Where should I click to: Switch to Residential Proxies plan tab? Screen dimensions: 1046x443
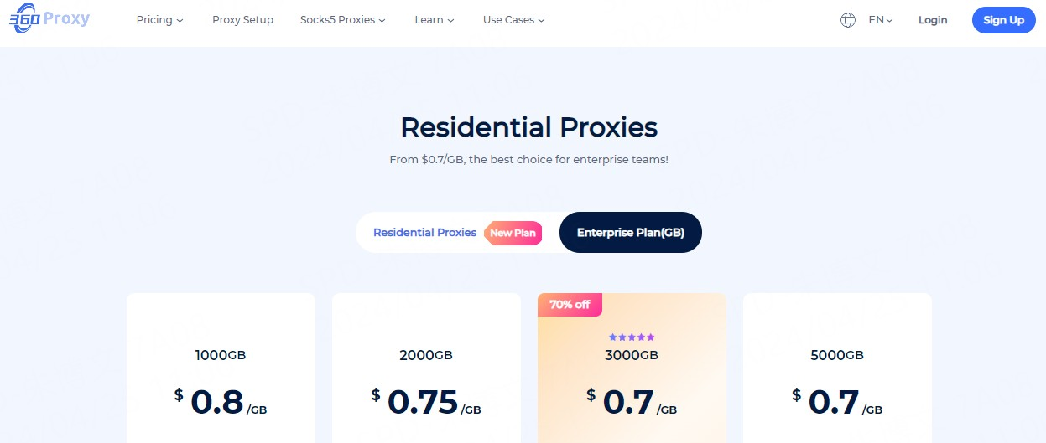pos(424,233)
